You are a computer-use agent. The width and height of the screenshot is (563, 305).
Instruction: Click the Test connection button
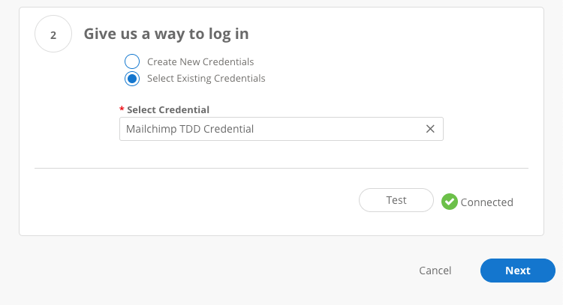coord(396,200)
